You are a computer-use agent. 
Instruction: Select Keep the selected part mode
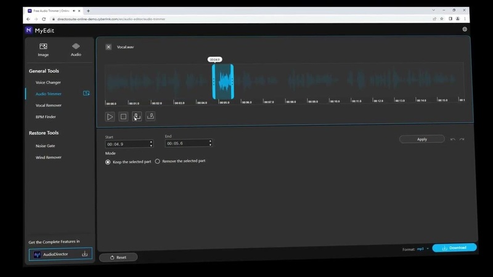[108, 162]
